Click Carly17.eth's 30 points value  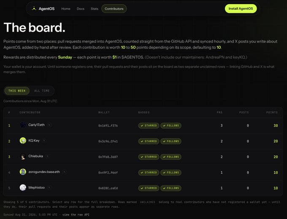pyautogui.click(x=276, y=126)
